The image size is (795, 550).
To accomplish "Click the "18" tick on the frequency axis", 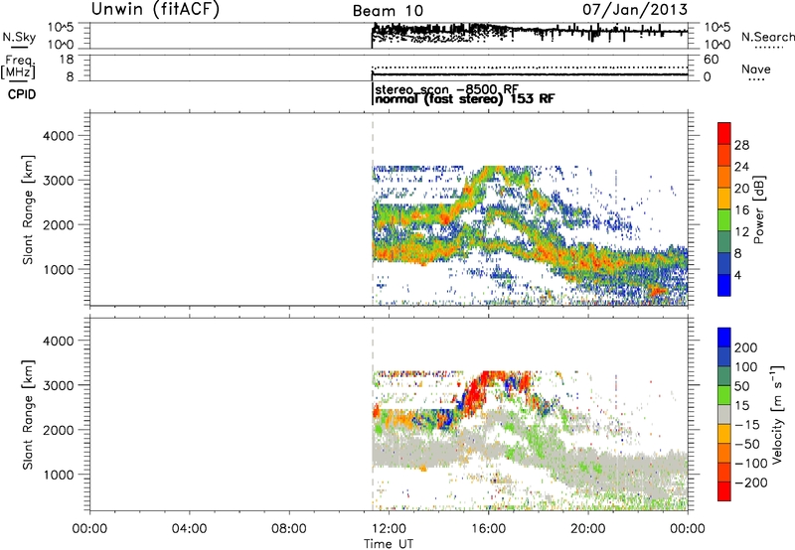I will pos(67,60).
